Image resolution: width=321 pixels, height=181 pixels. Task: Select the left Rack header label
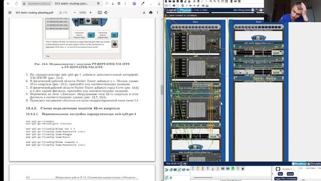(x=195, y=22)
